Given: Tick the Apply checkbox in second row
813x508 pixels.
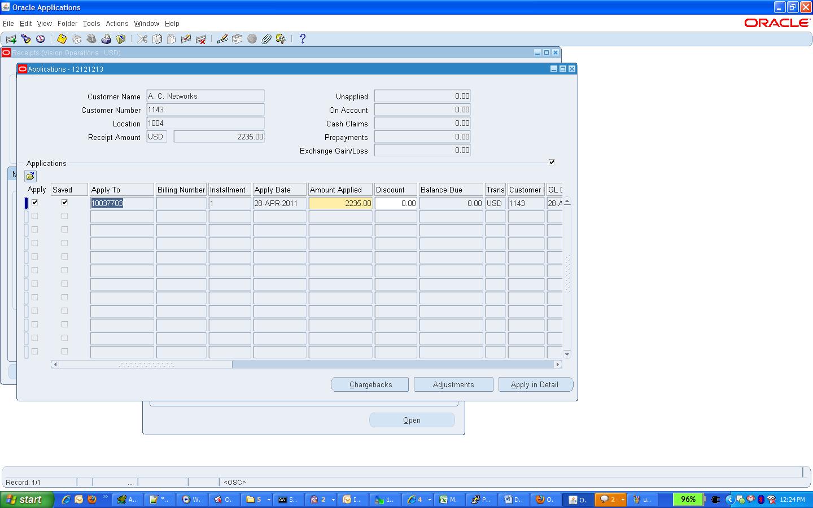Looking at the screenshot, I should [35, 216].
